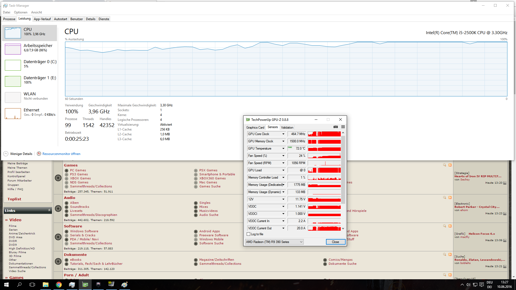Open GPU-Z hamburger menu icon
Screen dimensions: 516x290
point(343,127)
